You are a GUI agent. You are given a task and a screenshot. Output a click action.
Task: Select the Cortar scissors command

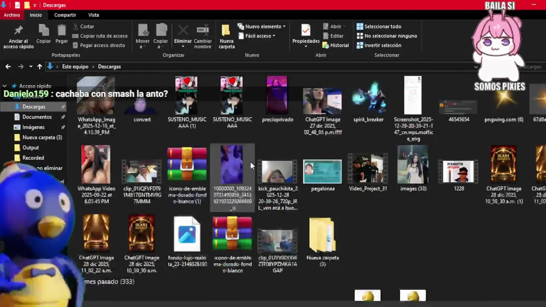[x=83, y=26]
